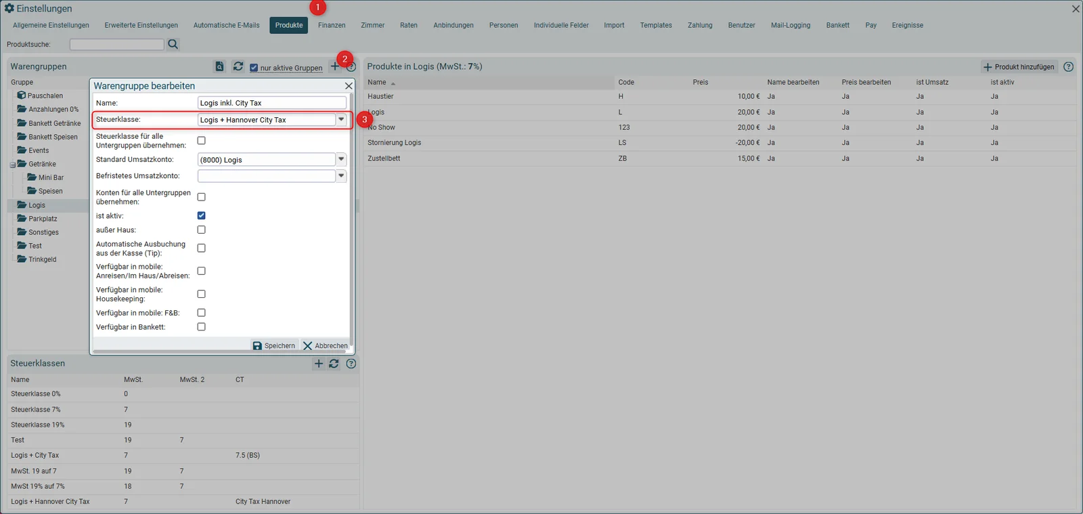Open the Individuelle Felder tab
The image size is (1083, 514).
tap(561, 26)
